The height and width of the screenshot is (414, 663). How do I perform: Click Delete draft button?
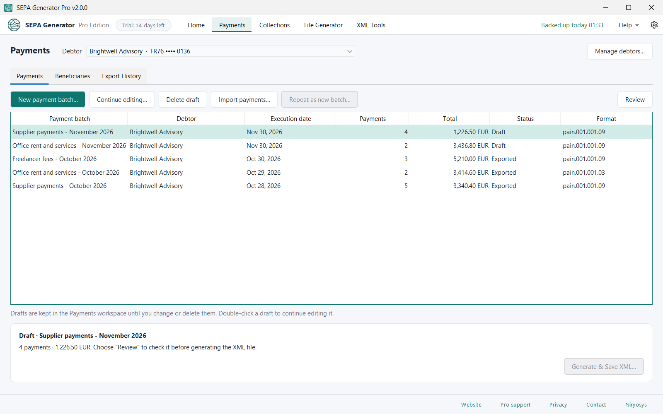tap(183, 99)
